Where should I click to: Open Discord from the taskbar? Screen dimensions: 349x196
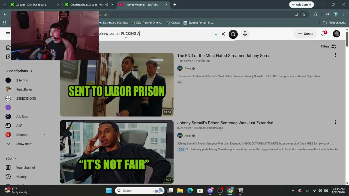coord(210,191)
